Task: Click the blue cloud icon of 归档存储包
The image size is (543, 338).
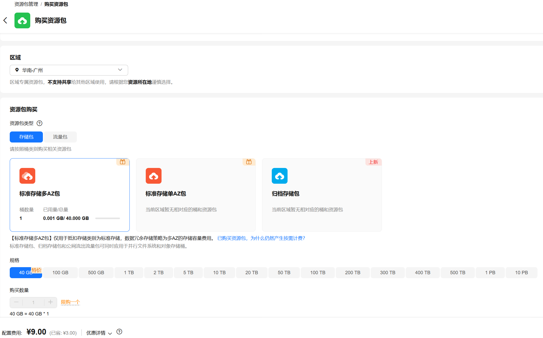Action: (279, 176)
